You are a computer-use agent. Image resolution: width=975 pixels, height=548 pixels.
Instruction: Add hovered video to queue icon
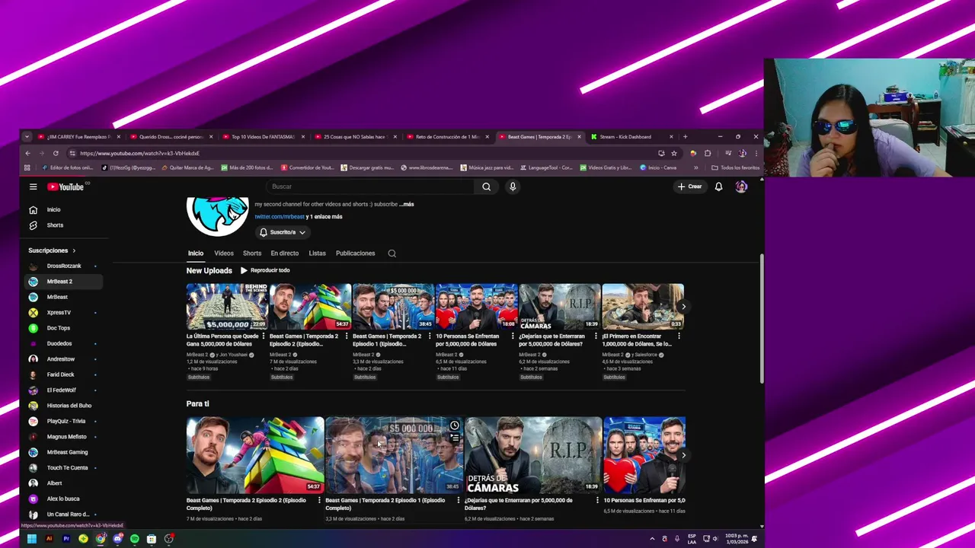pos(455,438)
